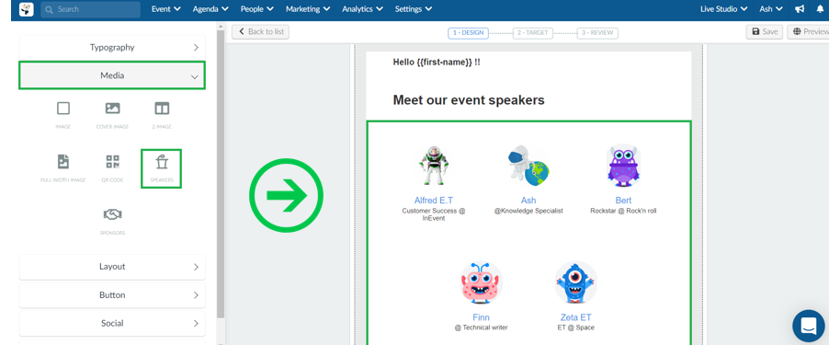Open the Alfred E.T name link
Image resolution: width=829 pixels, height=345 pixels.
tap(433, 201)
